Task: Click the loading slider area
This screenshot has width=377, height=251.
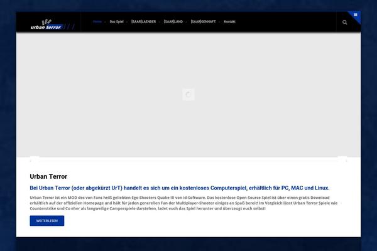Action: click(x=188, y=95)
